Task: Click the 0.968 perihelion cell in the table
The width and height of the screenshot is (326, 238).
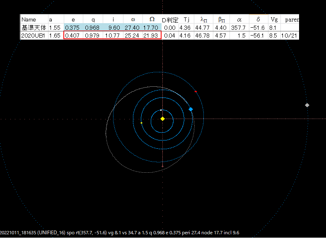Action: click(93, 28)
